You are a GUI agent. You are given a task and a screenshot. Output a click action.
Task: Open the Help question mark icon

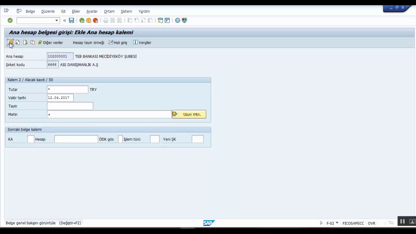point(177,20)
